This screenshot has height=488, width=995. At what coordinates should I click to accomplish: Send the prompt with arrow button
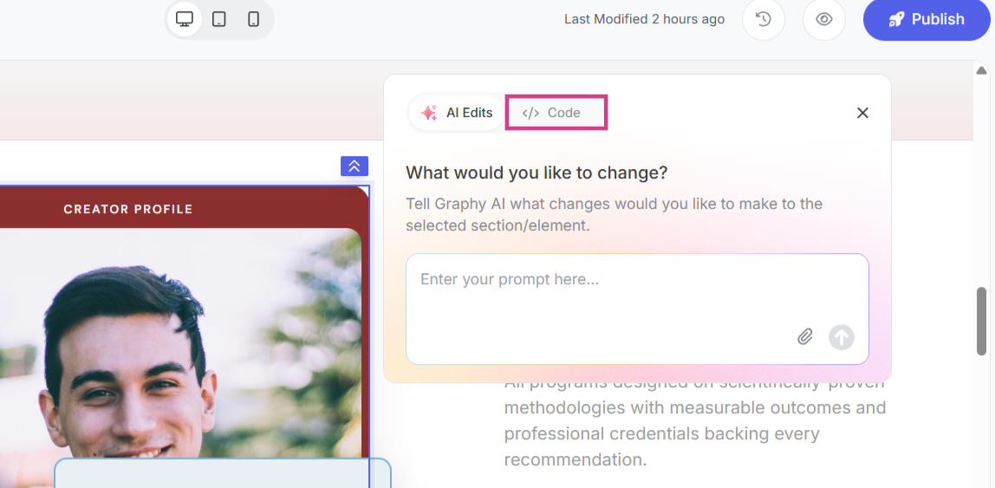click(841, 336)
